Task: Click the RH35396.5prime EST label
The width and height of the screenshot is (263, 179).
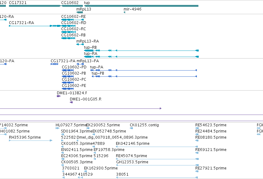Action: tap(25, 137)
